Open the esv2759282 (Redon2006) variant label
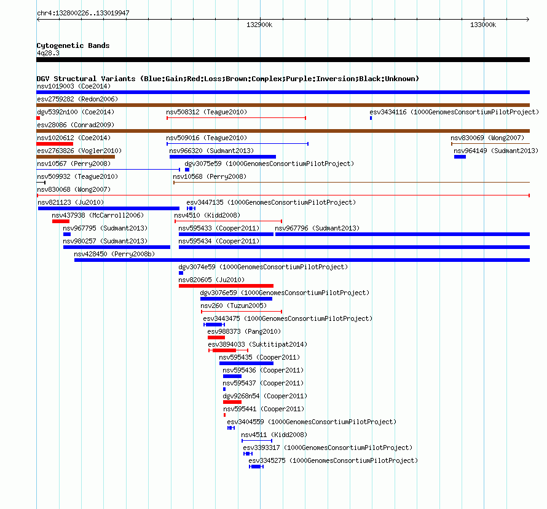The width and height of the screenshot is (547, 509). (x=77, y=99)
